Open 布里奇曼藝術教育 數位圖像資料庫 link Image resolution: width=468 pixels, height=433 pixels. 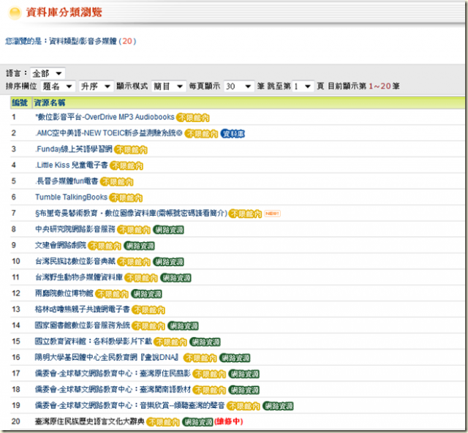132,214
